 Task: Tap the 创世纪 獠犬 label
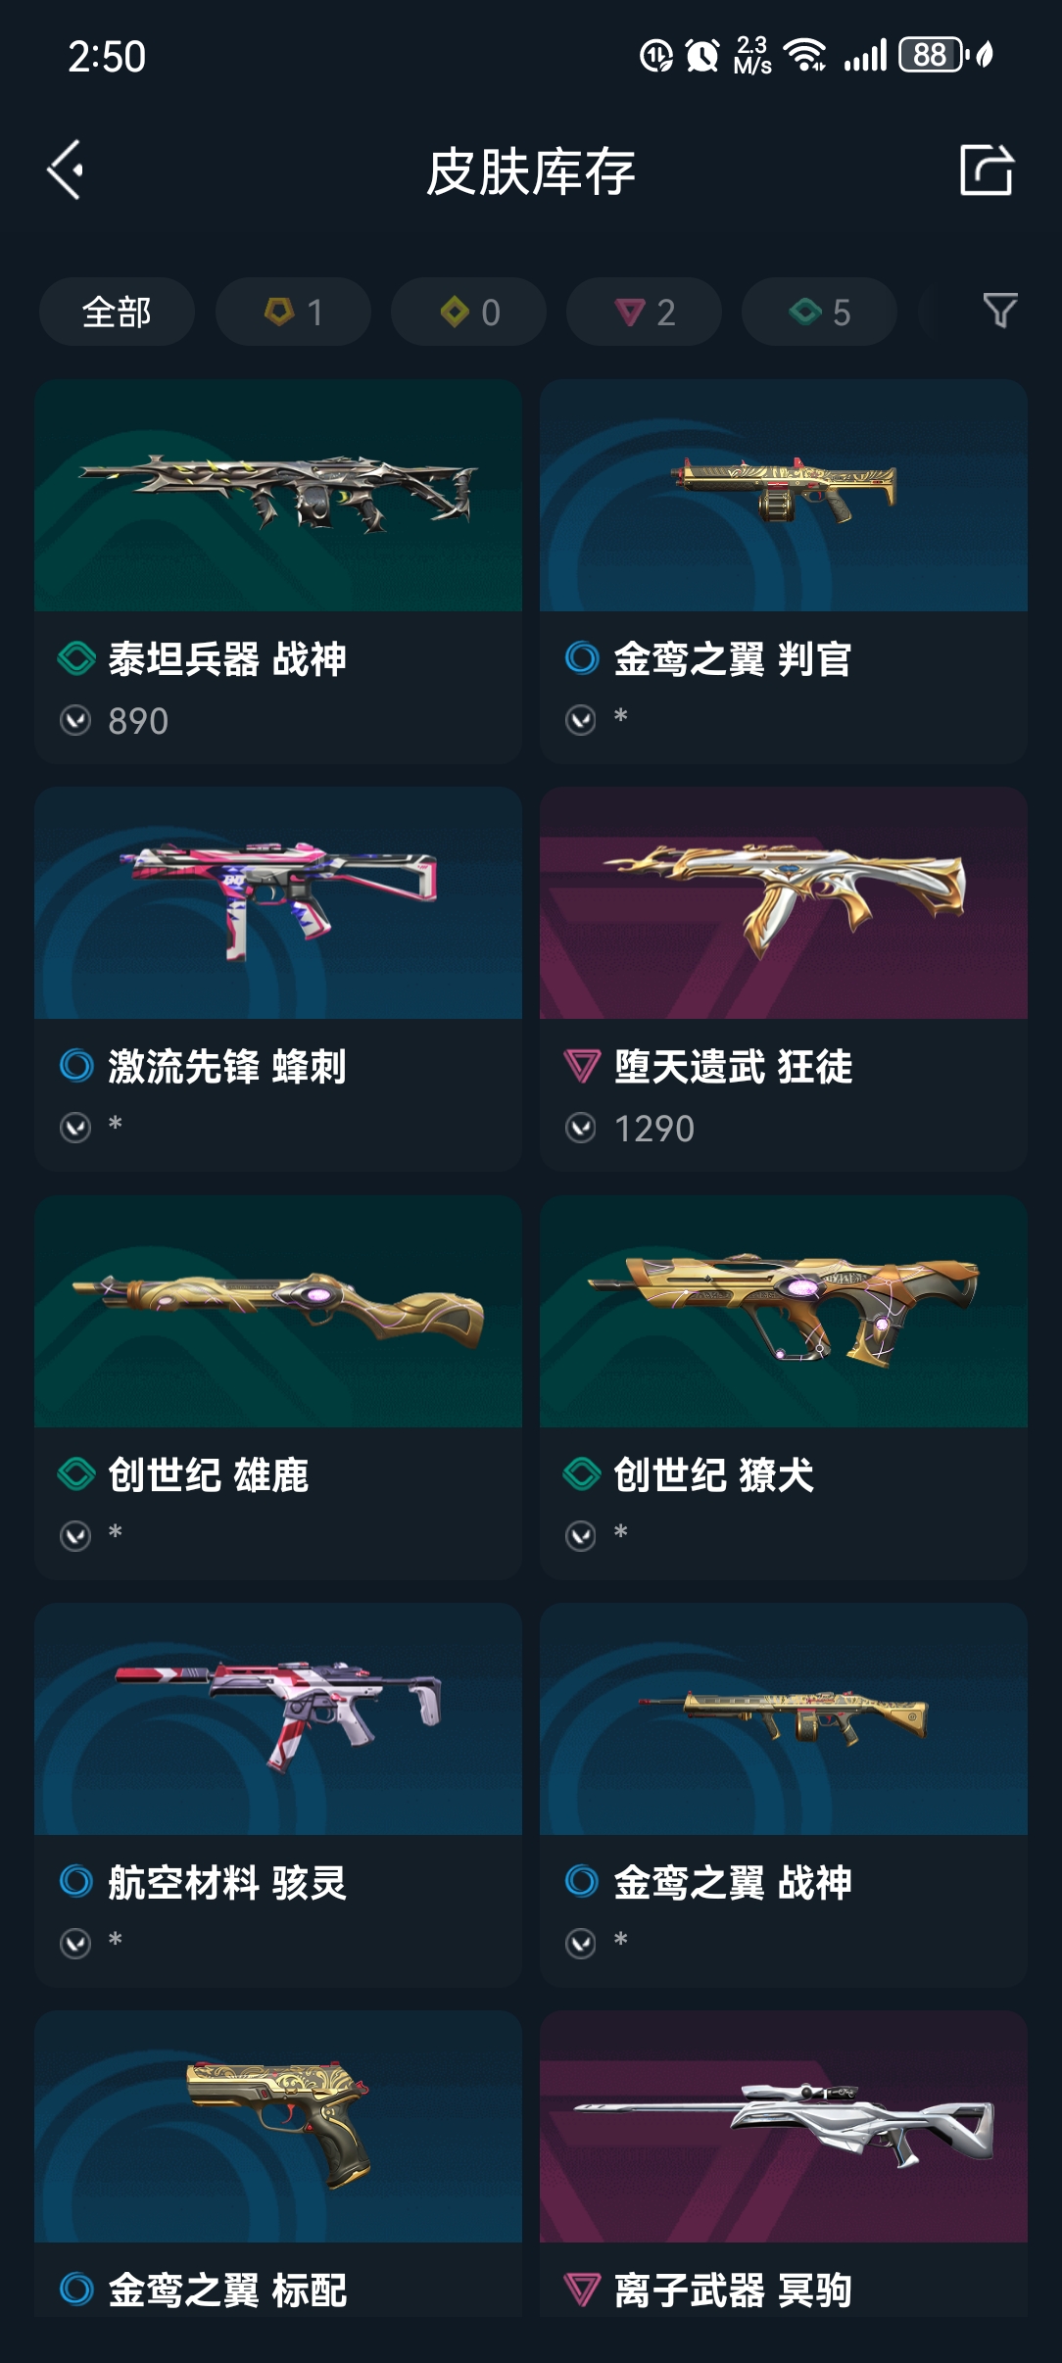pos(714,1474)
